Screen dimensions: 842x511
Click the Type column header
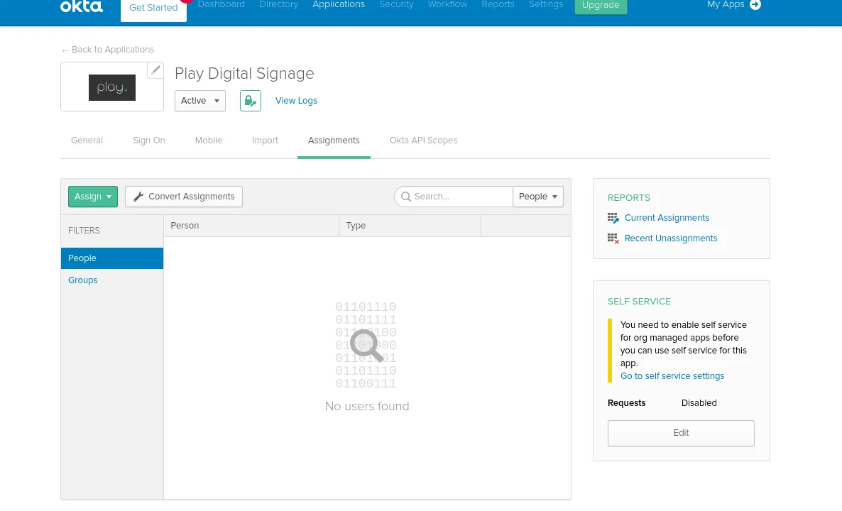point(410,226)
